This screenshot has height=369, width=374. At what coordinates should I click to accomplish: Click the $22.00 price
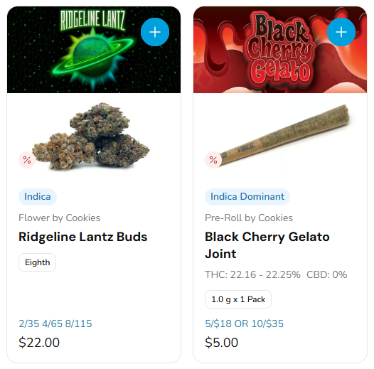[x=39, y=343]
